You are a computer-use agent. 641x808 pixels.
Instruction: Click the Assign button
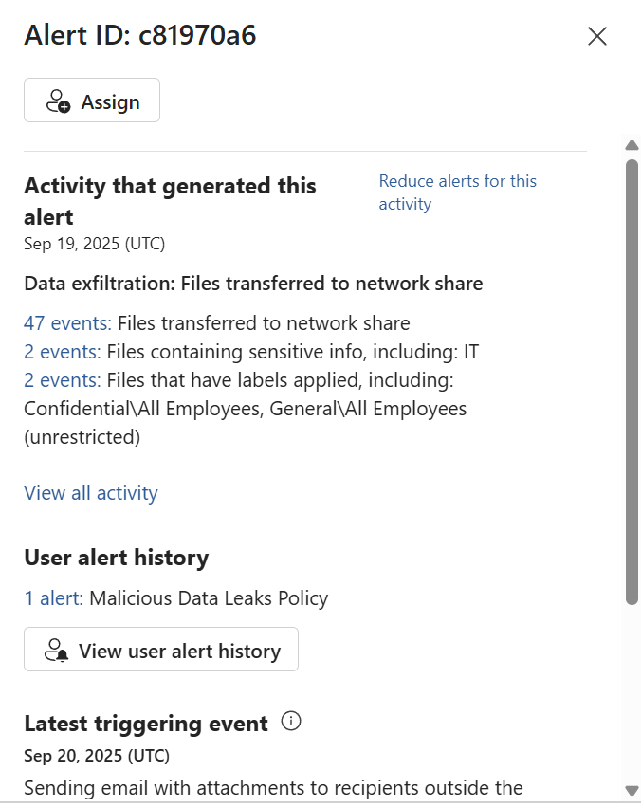tap(92, 101)
